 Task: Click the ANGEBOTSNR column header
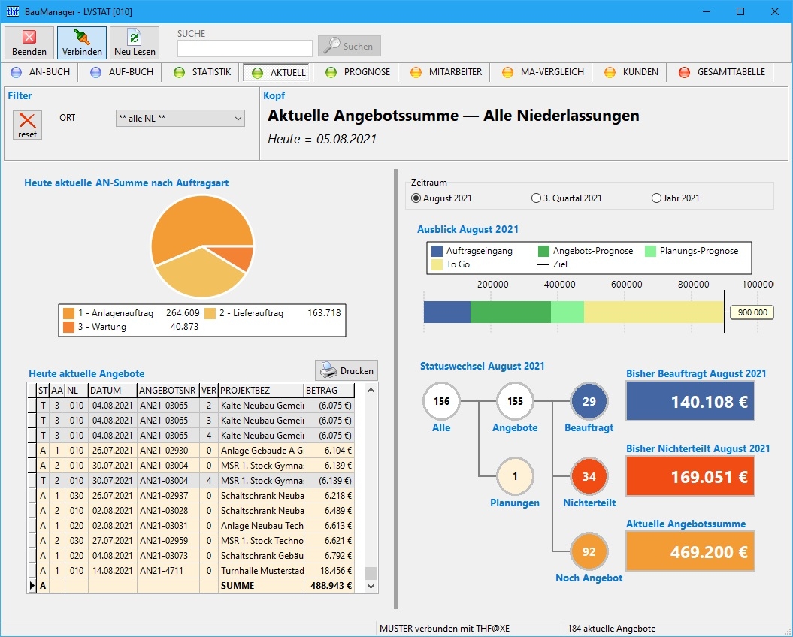point(168,391)
